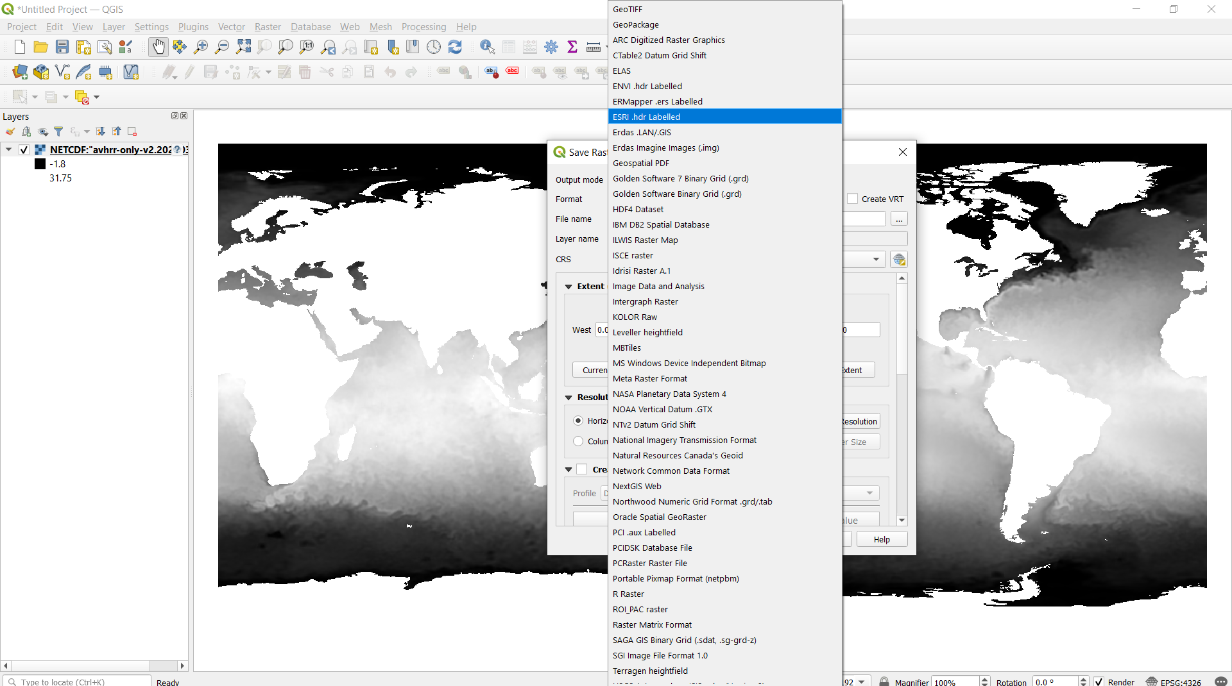Click the Select CRS globe button
The height and width of the screenshot is (686, 1232).
[899, 259]
